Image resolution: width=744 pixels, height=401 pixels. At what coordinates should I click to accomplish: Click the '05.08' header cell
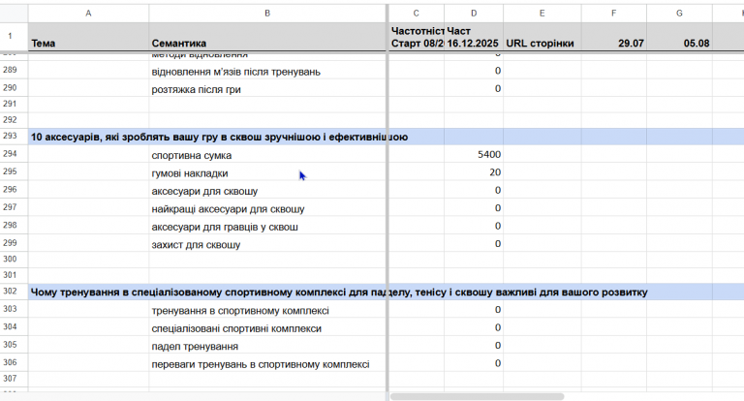679,37
